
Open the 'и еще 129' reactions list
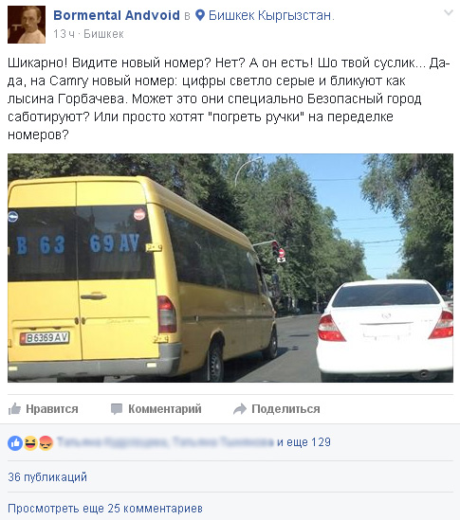point(304,442)
